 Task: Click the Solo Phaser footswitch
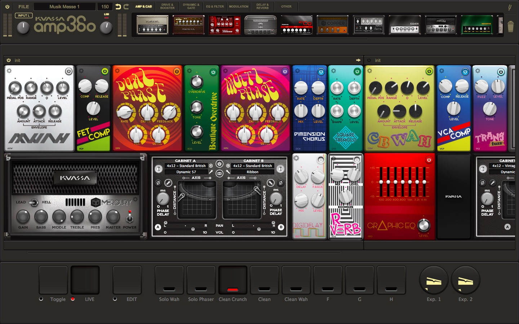(201, 280)
